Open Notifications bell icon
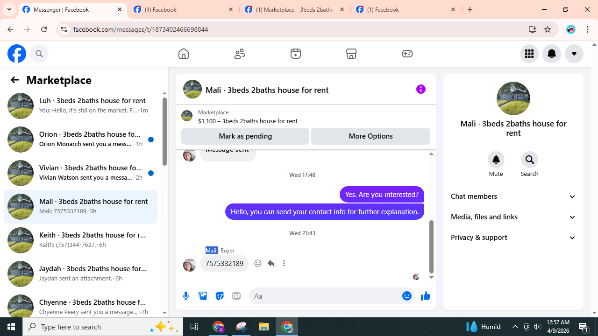 coord(552,54)
